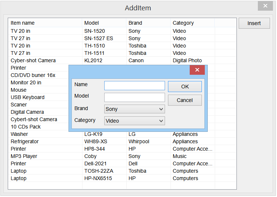The image size is (277, 197).
Task: Select the USB Keyboard row
Action: (x=27, y=97)
